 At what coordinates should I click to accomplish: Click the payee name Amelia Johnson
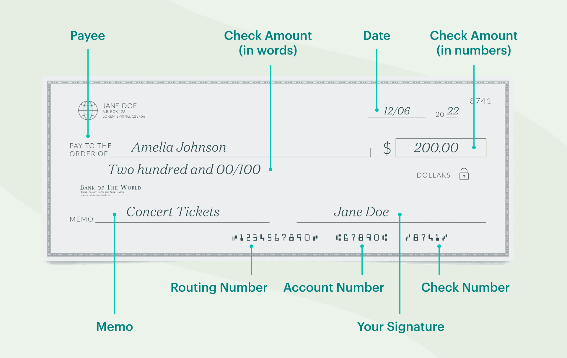(179, 147)
